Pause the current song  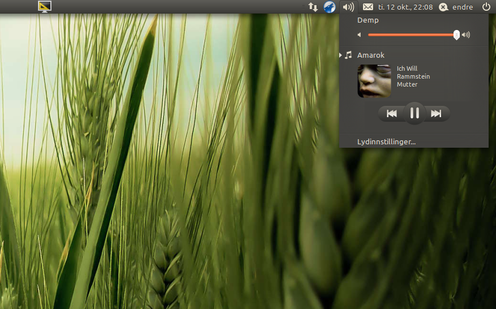coord(414,113)
